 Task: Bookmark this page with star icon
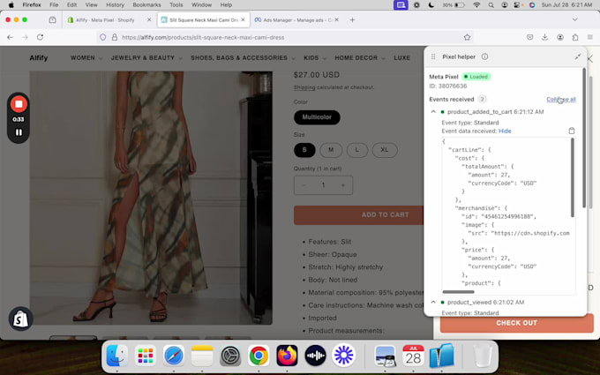pos(467,37)
